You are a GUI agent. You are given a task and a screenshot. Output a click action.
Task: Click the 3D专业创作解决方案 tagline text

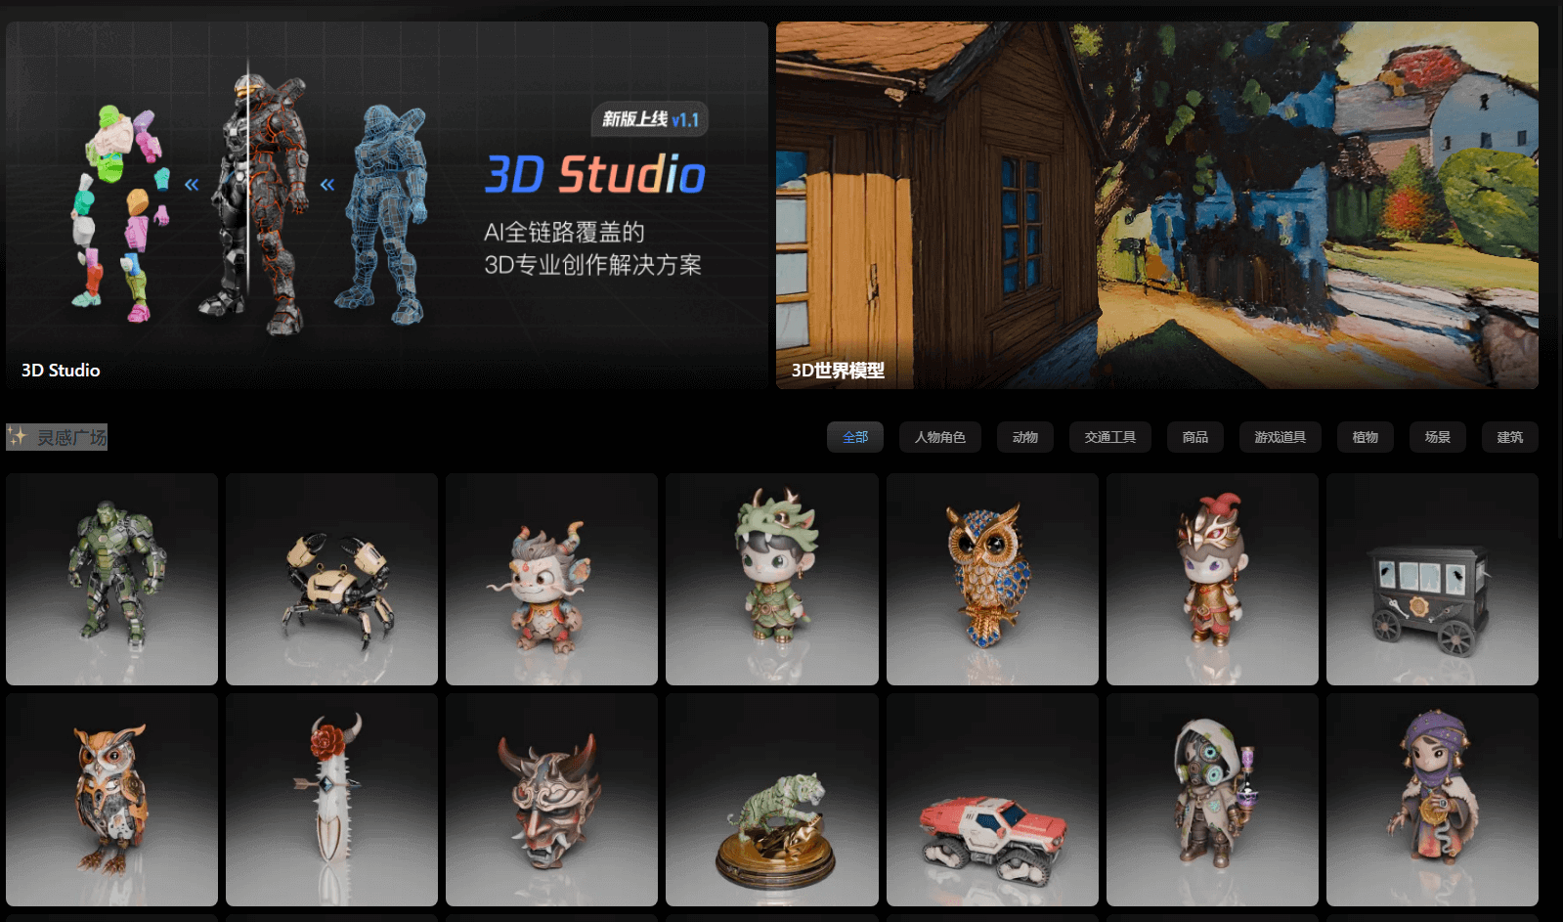[x=593, y=265]
